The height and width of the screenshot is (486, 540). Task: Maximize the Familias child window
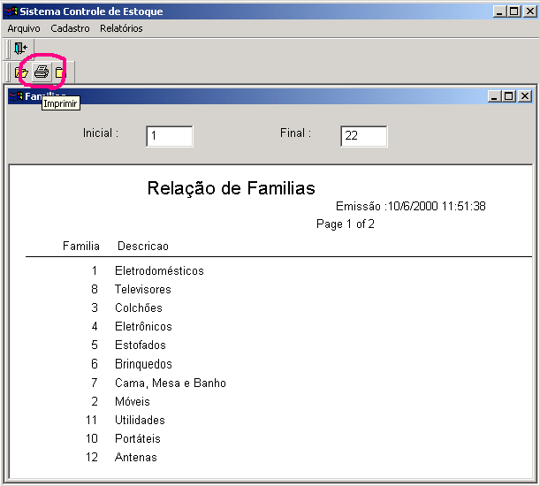(x=509, y=96)
